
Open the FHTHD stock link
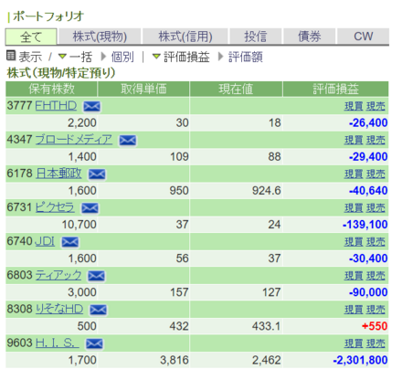coord(56,106)
